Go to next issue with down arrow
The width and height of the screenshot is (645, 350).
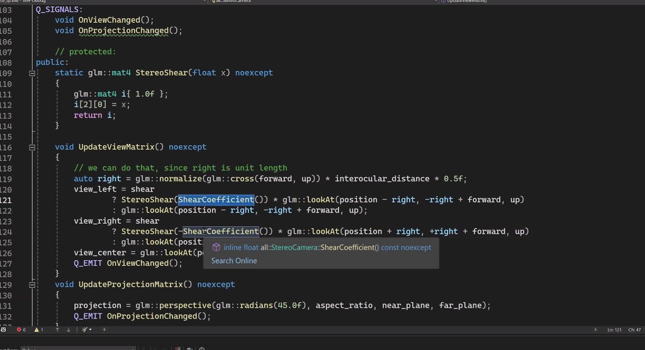pos(69,329)
